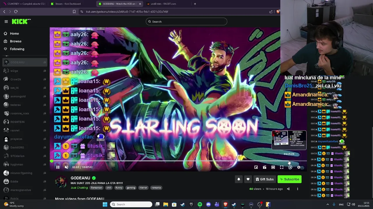Open playback speed control

(290, 167)
